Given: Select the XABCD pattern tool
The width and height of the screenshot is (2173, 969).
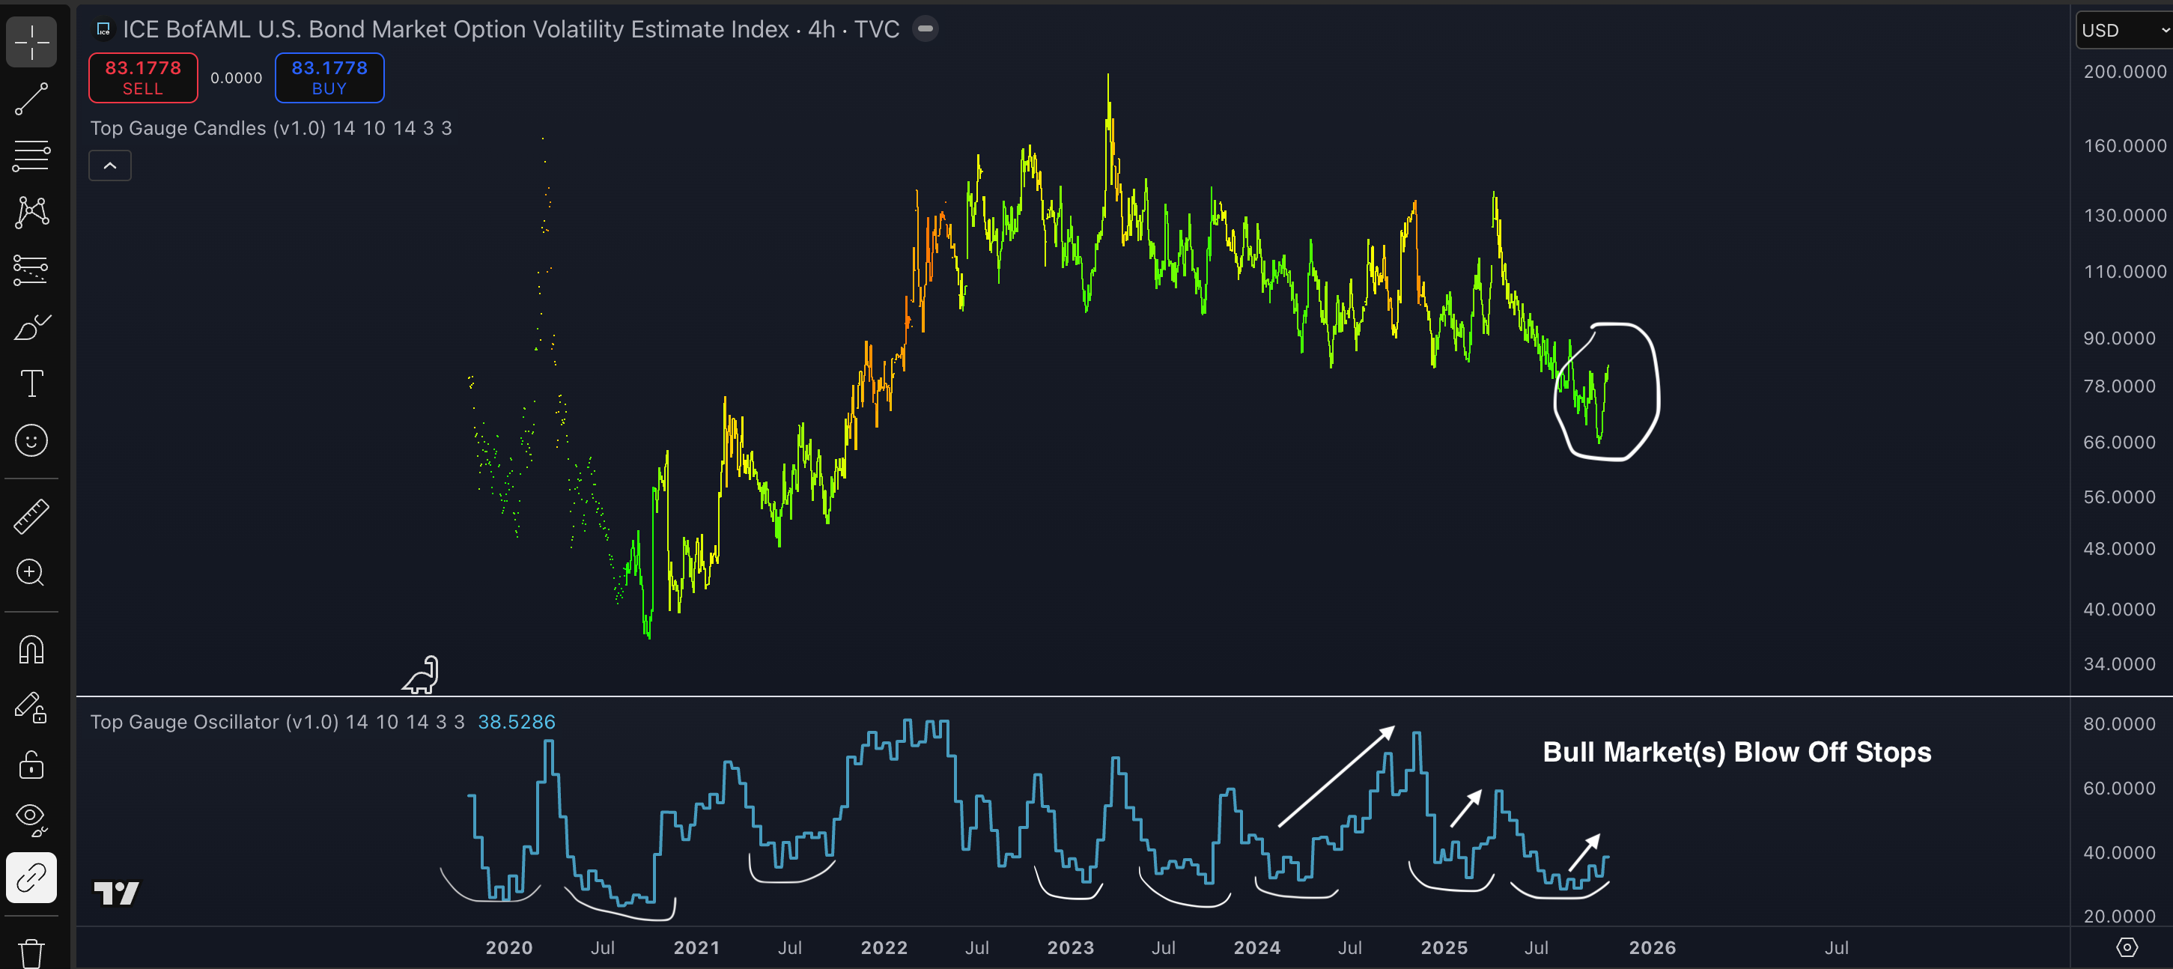Looking at the screenshot, I should tap(31, 212).
